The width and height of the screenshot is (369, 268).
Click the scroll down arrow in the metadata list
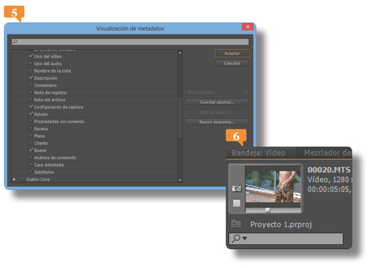click(x=180, y=180)
